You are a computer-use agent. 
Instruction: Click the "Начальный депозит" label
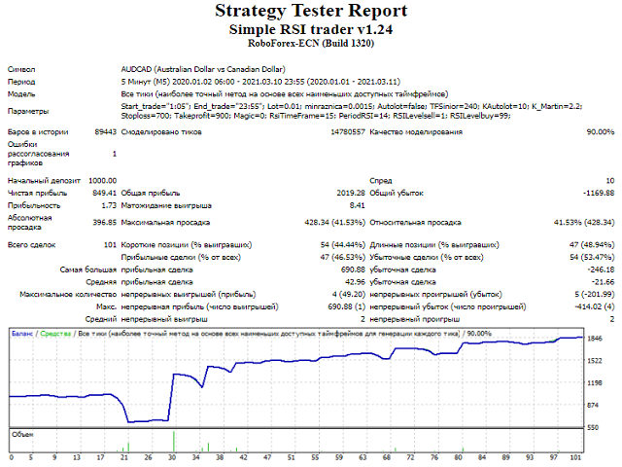tap(44, 181)
